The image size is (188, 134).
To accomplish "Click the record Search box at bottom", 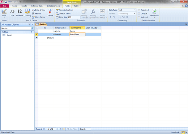I will tap(85, 129).
